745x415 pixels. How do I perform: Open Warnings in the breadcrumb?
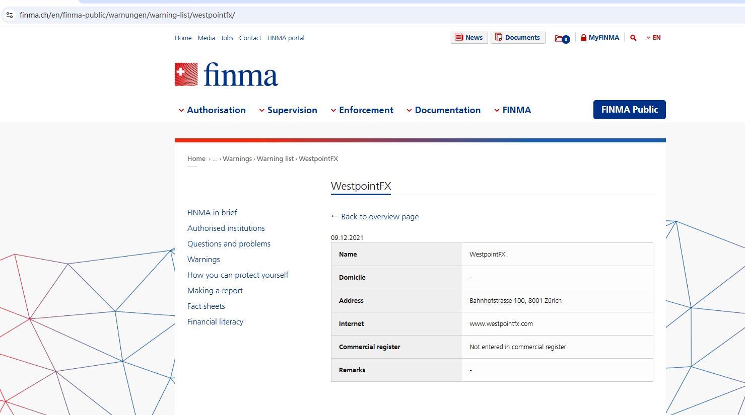237,159
